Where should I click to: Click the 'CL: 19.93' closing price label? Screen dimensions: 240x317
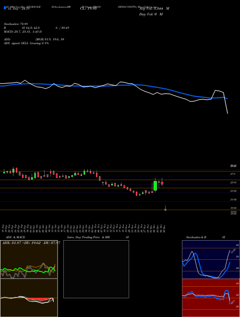[x=88, y=9]
